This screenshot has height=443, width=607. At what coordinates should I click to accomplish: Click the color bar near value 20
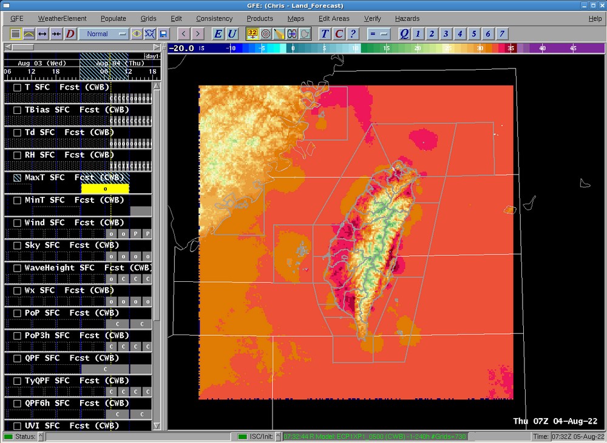pyautogui.click(x=418, y=48)
